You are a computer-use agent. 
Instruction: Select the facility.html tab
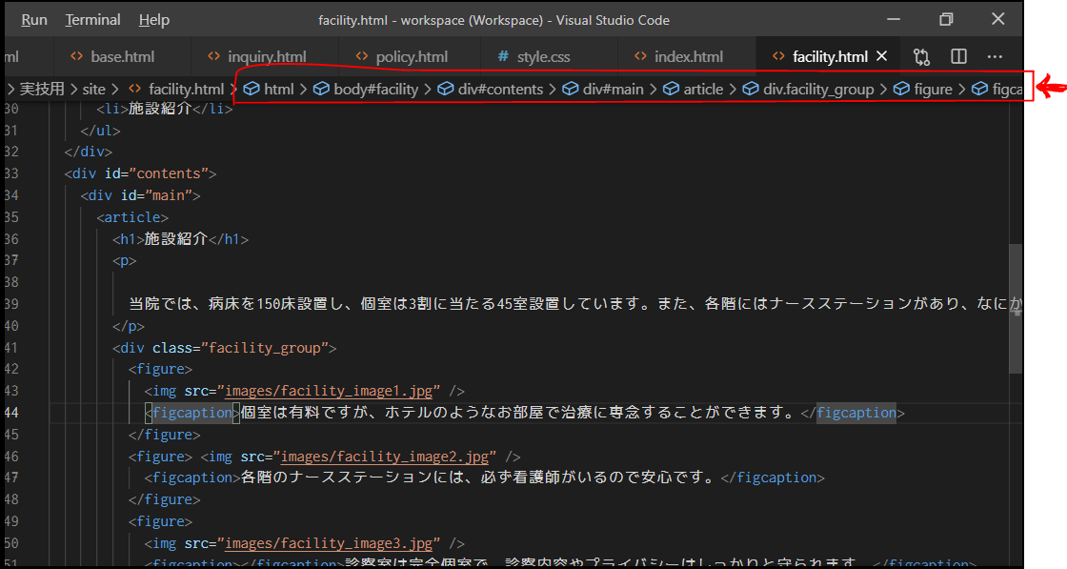coord(830,56)
